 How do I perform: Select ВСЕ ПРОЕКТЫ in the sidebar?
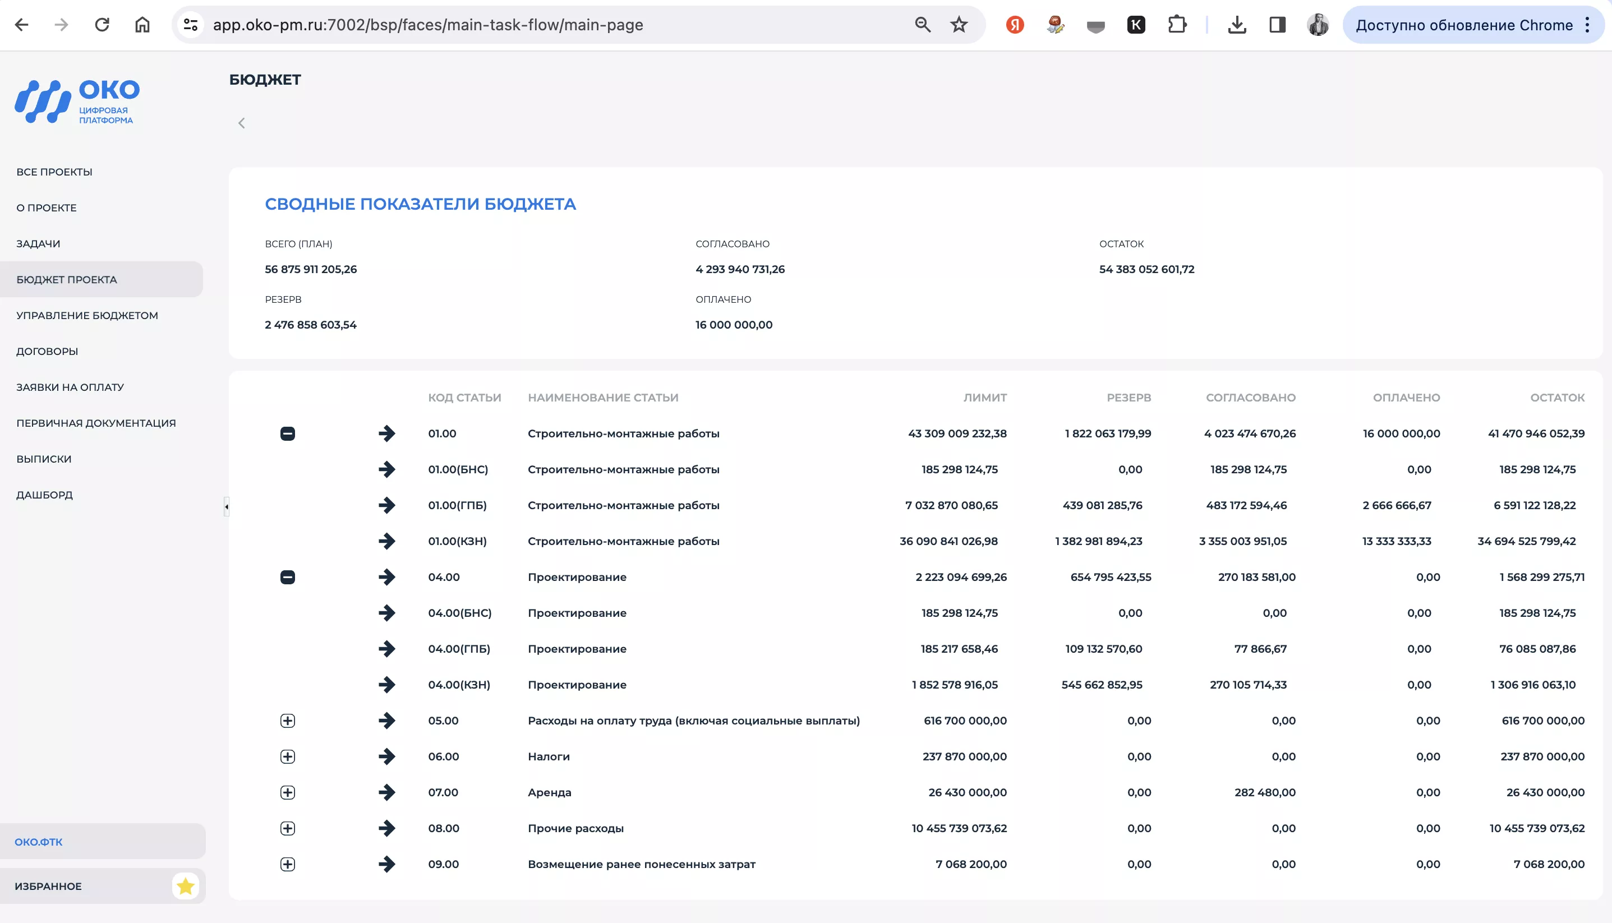click(x=54, y=171)
